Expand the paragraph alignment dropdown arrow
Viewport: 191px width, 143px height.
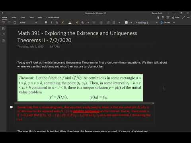(x=119, y=23)
